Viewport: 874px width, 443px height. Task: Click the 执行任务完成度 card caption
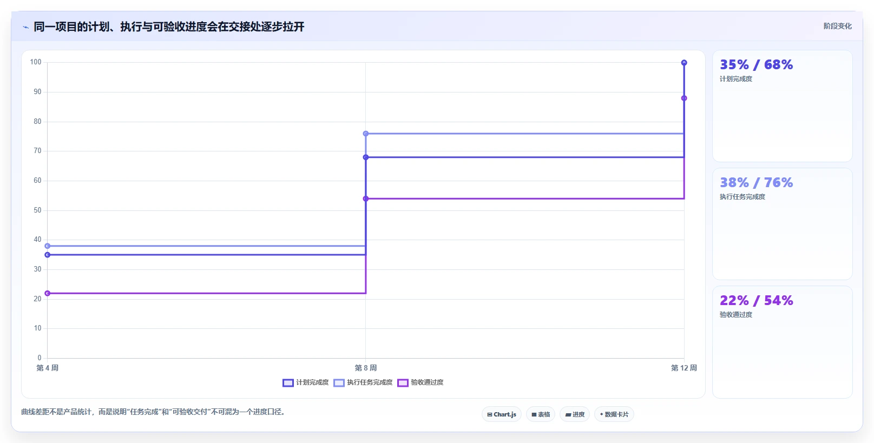742,197
